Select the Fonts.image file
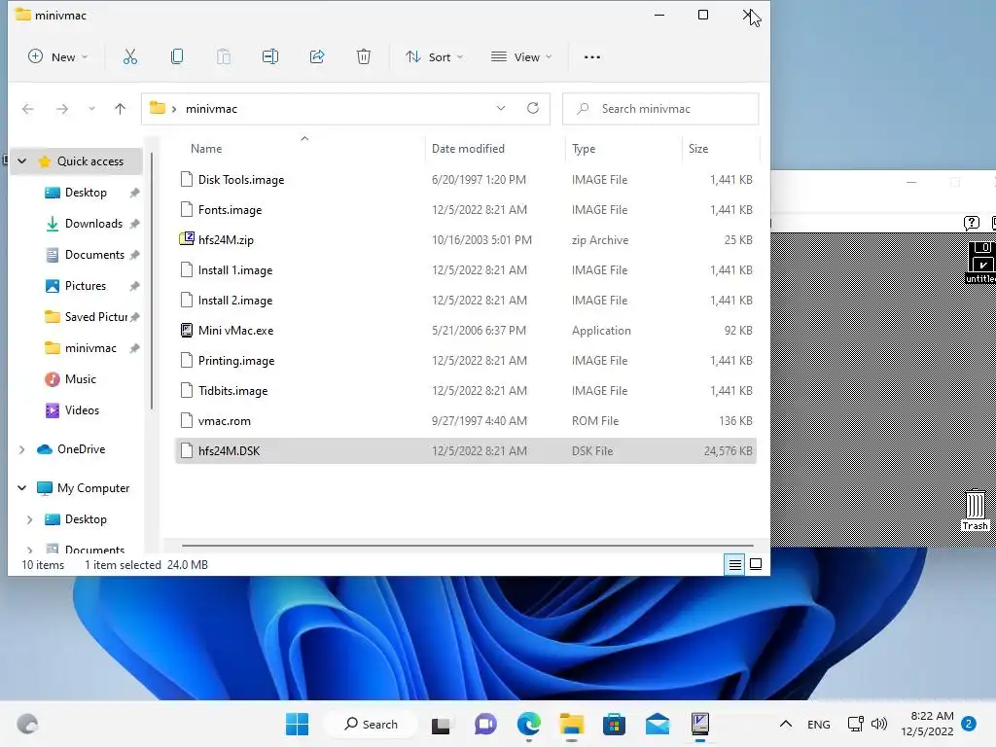 click(466, 210)
